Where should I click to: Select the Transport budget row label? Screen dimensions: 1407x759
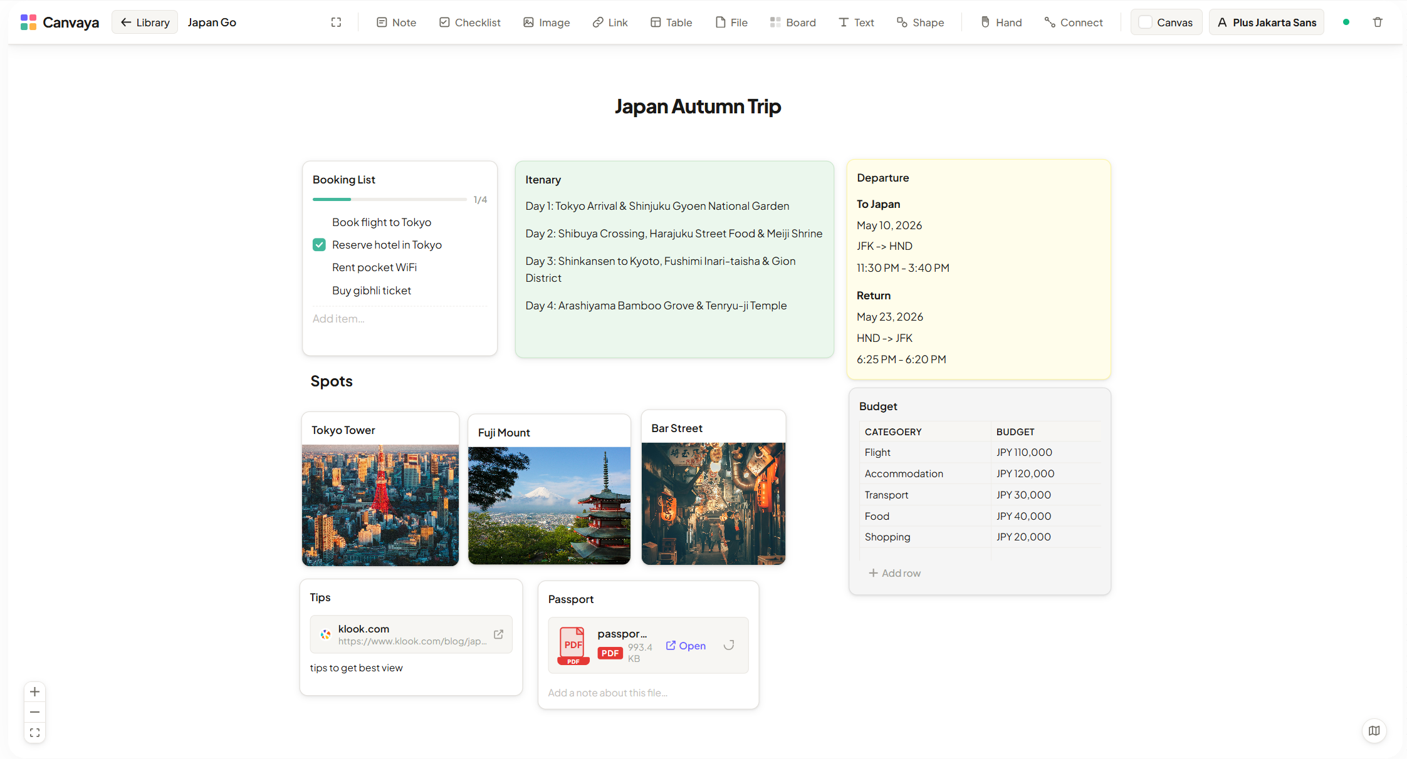pos(925,495)
